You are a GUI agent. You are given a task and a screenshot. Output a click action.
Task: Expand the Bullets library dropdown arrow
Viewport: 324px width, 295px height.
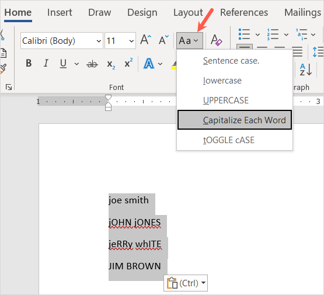(x=257, y=34)
